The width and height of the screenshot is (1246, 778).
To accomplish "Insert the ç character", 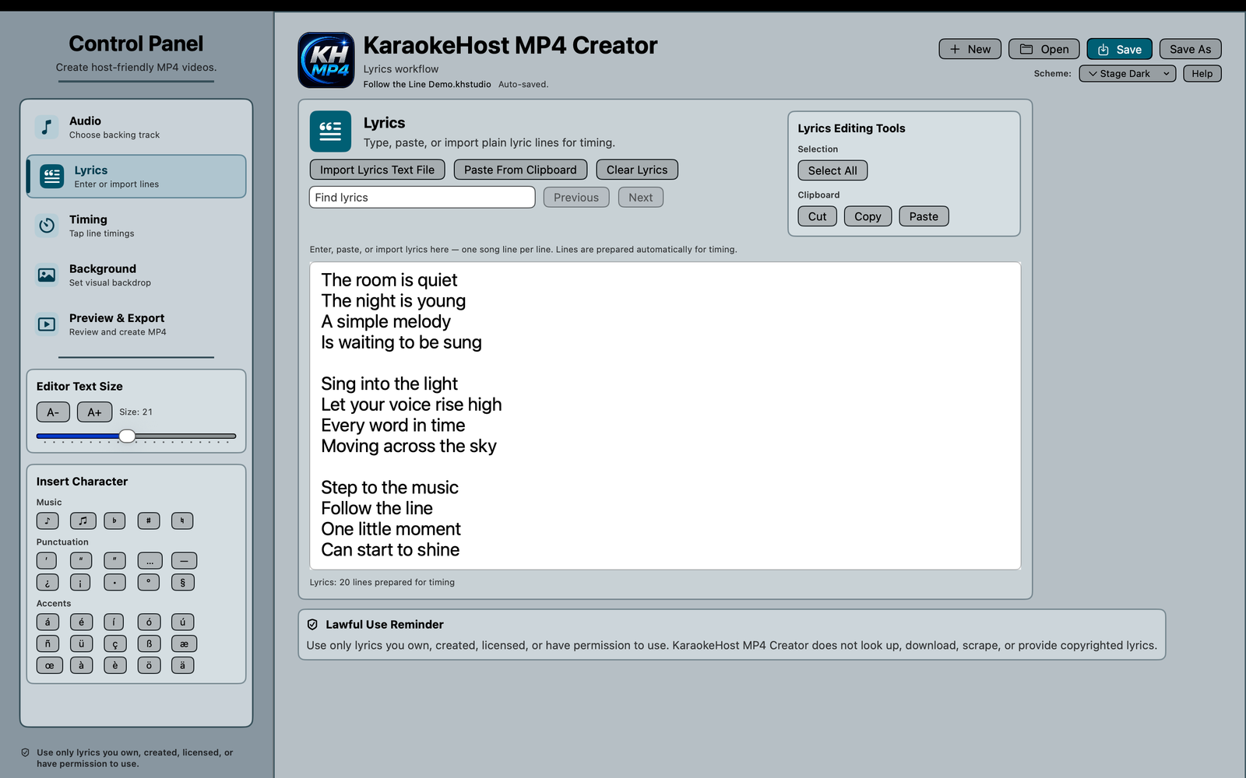I will [114, 643].
